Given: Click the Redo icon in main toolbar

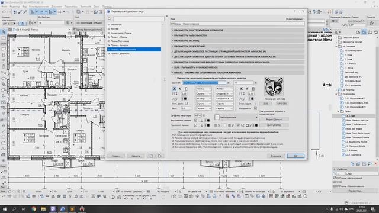Looking at the screenshot, I should point(9,12).
